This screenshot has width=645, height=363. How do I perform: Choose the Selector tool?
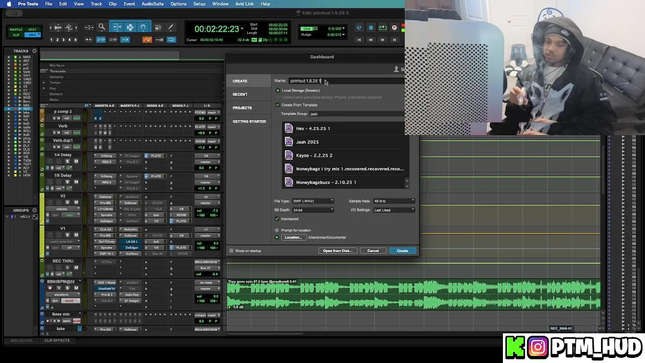click(x=130, y=28)
